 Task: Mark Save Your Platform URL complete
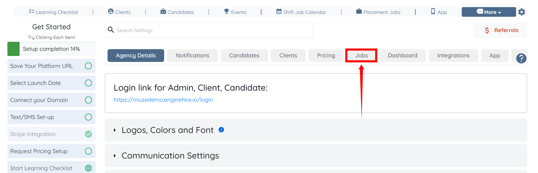click(x=88, y=66)
